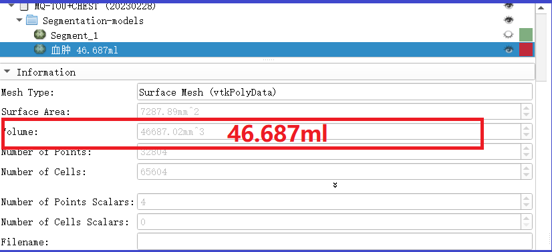Select the 血肿 46.687ml tree row
This screenshot has height=252, width=552.
click(x=267, y=49)
